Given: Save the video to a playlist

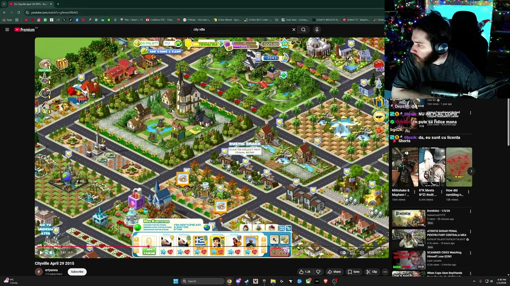Looking at the screenshot, I should tap(353, 272).
